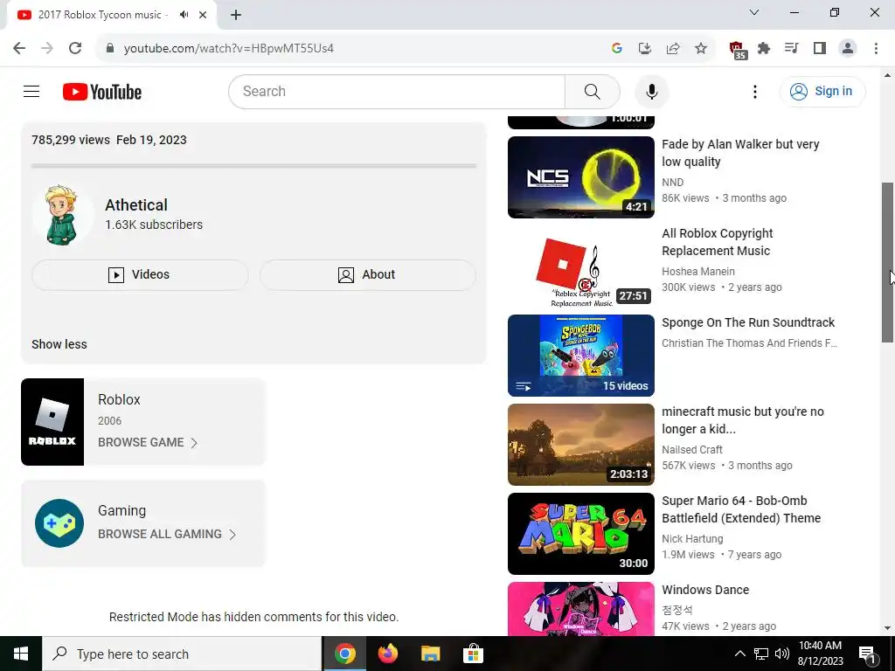Open the Windows Dance video title
The width and height of the screenshot is (895, 671).
pos(705,590)
